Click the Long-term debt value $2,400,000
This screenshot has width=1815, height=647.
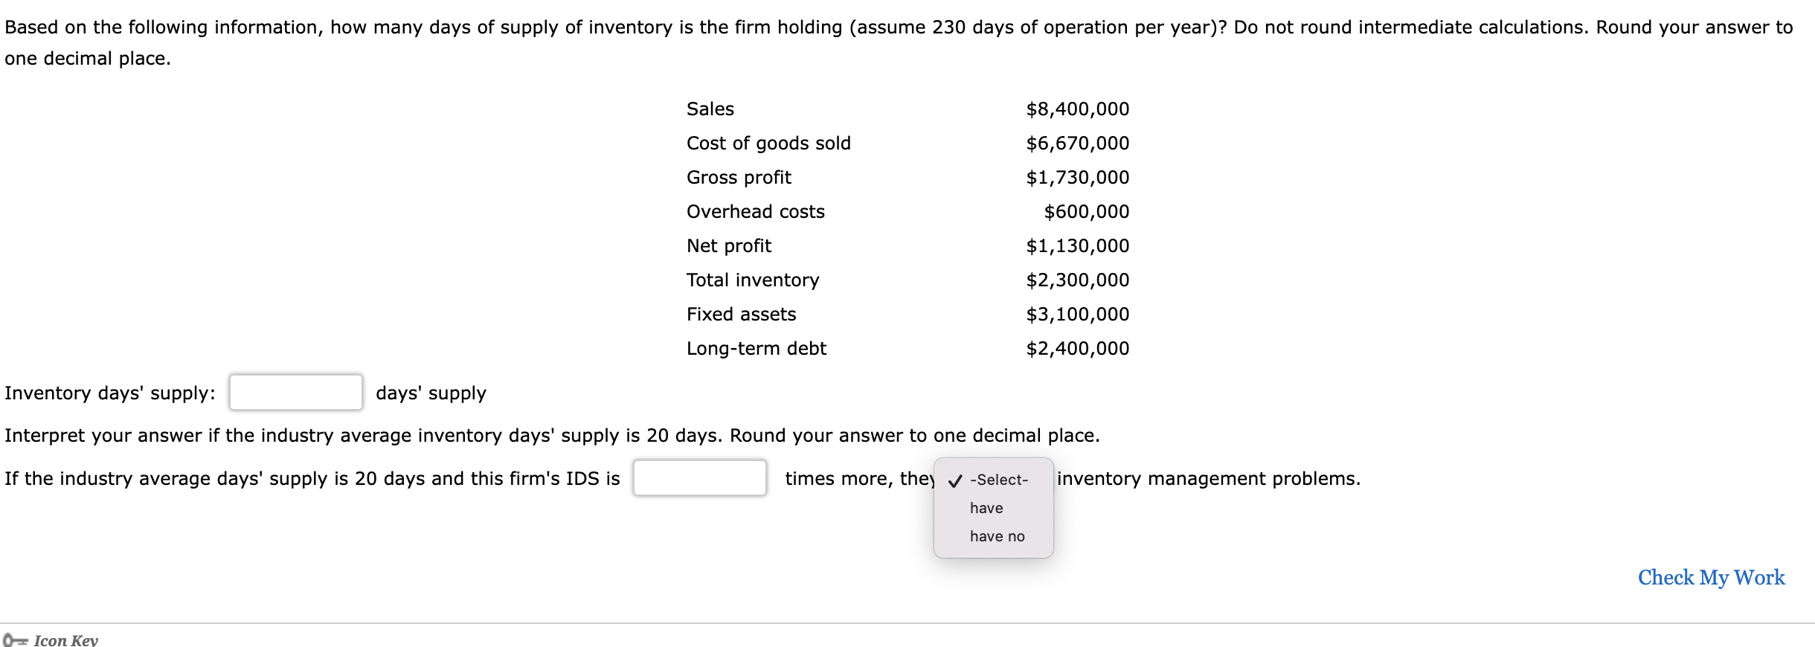coord(1076,348)
